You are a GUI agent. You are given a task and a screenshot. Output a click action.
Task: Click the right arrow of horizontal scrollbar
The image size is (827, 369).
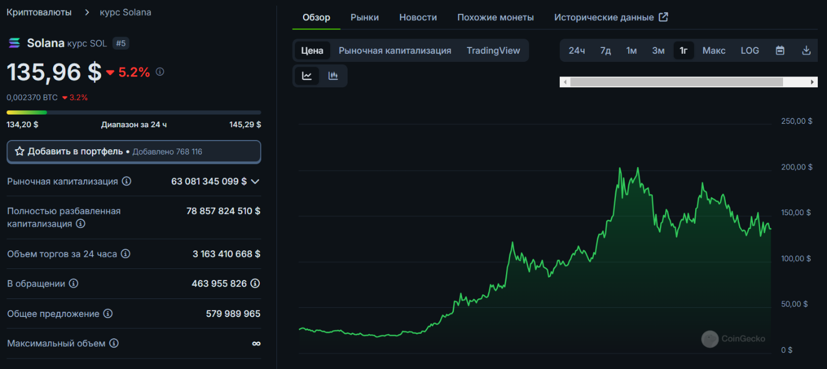click(x=813, y=82)
